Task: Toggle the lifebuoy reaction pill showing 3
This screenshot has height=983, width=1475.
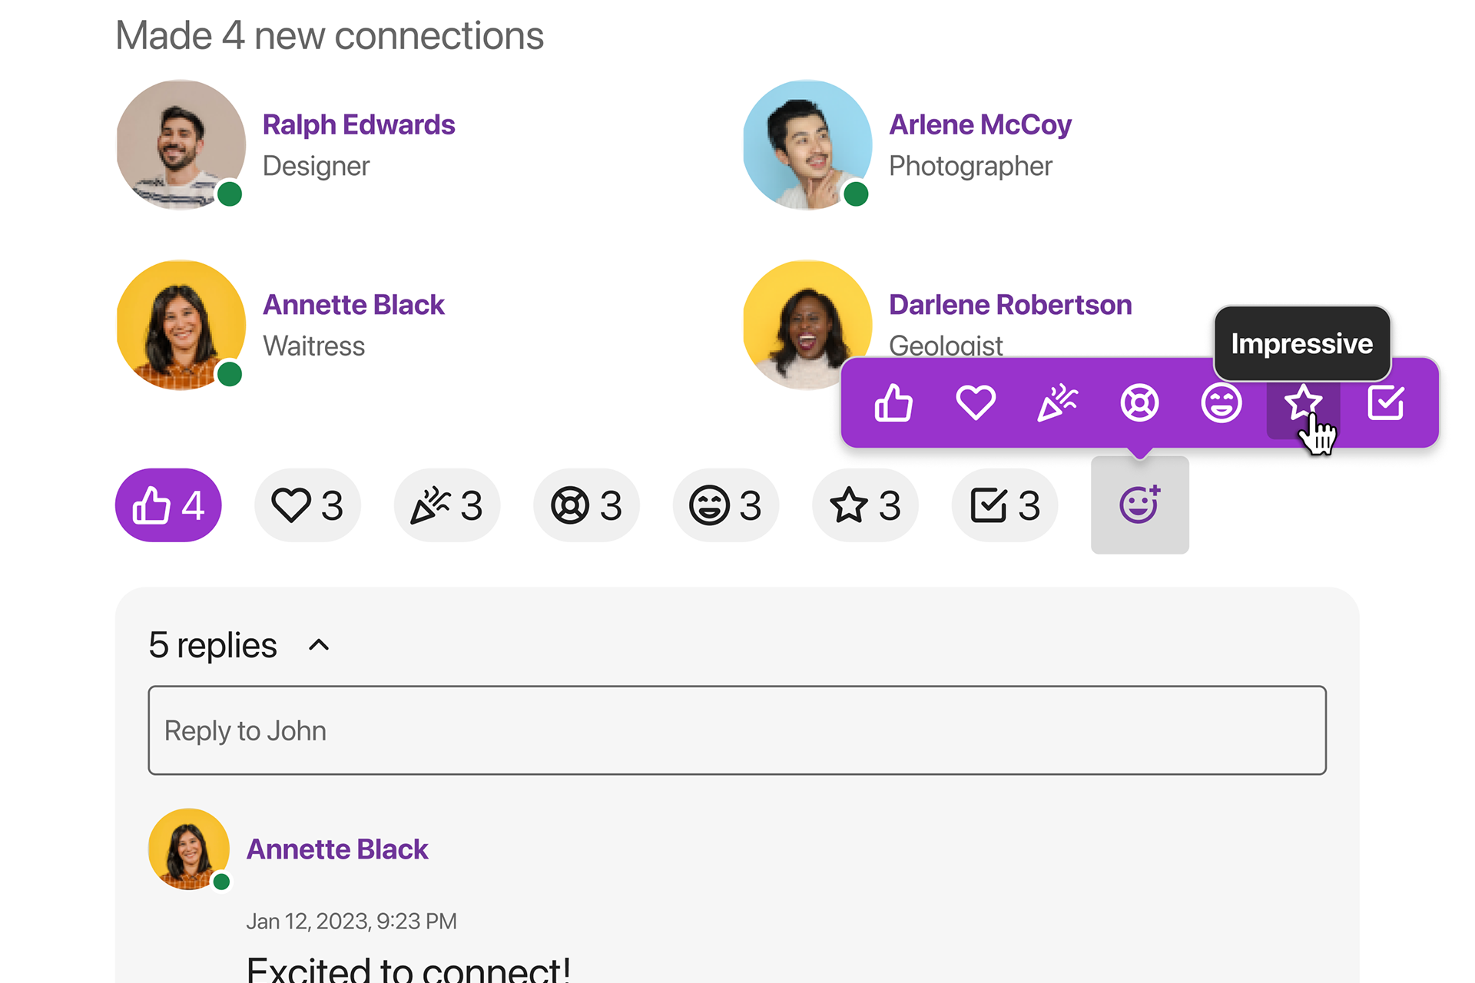Action: coord(587,505)
